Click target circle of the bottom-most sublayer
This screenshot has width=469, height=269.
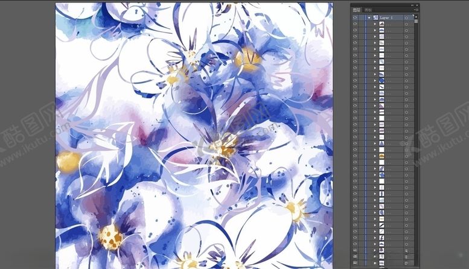pos(407,263)
